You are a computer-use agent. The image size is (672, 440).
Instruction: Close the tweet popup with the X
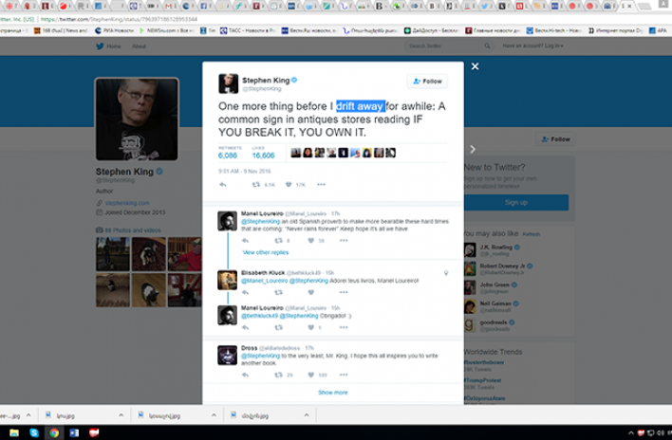click(x=475, y=66)
